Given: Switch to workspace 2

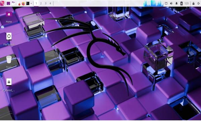Looking at the screenshot, I should point(41,3).
